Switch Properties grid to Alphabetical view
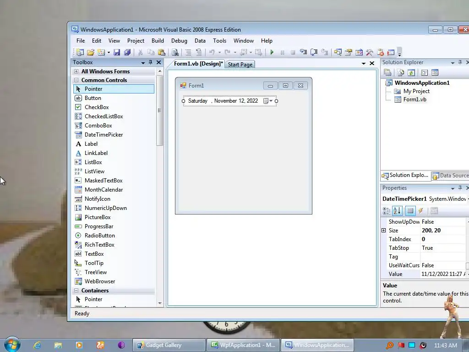 (397, 211)
